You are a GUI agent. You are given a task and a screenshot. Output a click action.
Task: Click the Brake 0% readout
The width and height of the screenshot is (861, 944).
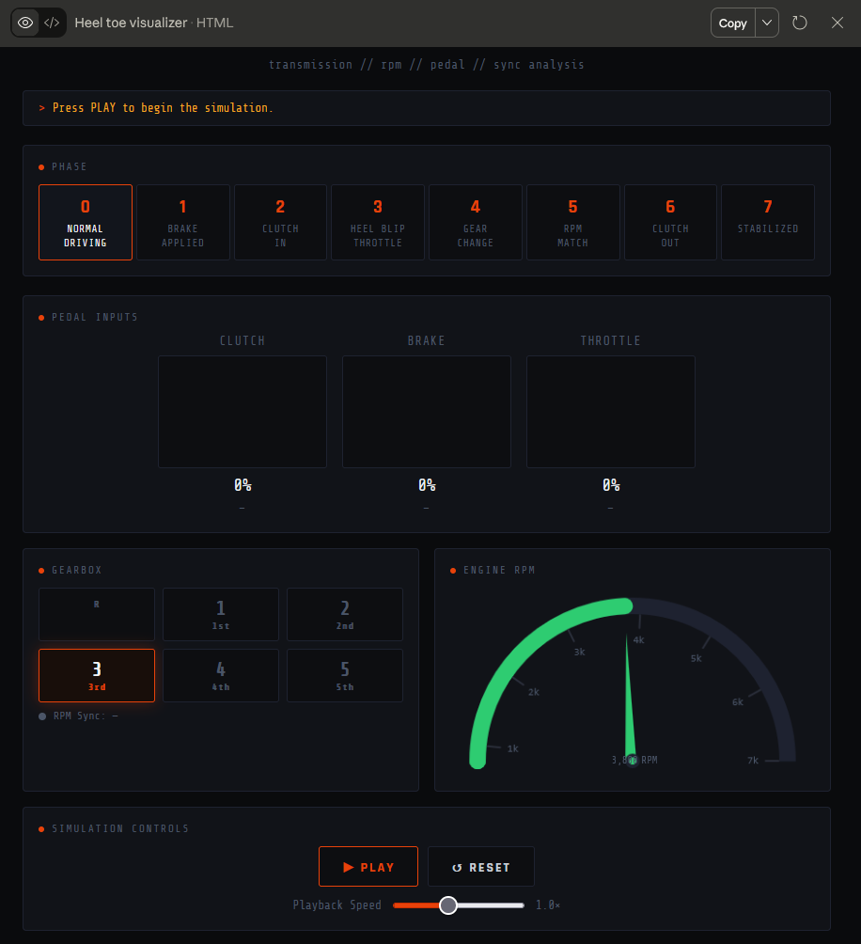tap(427, 485)
